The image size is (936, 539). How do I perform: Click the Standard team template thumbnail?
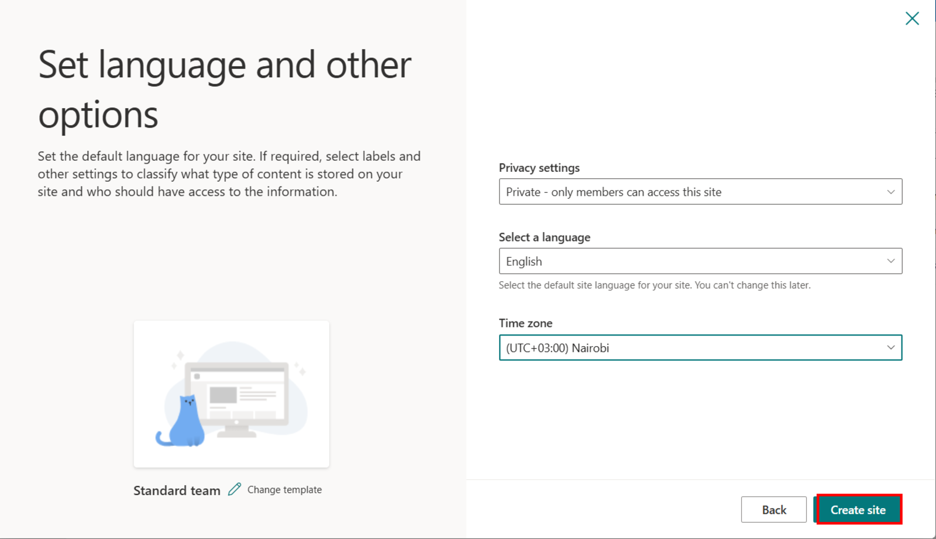click(x=231, y=393)
